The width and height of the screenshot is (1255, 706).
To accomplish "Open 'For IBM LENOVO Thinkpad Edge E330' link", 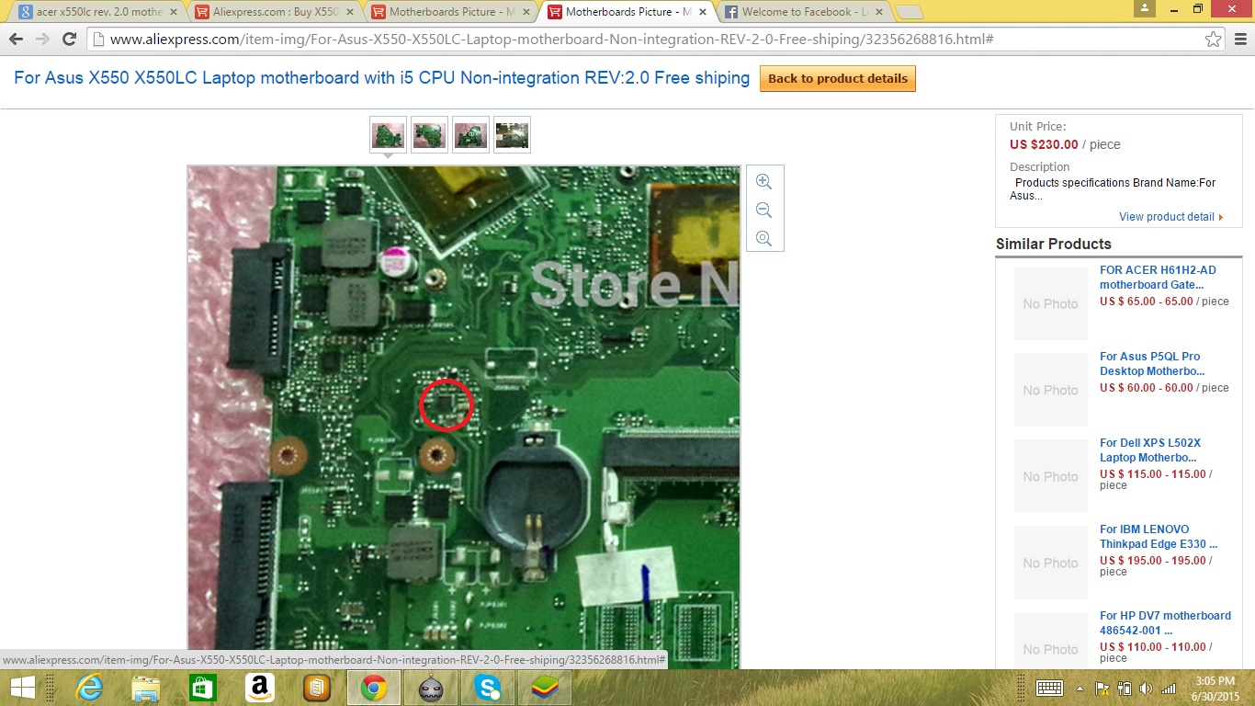I will pos(1159,537).
